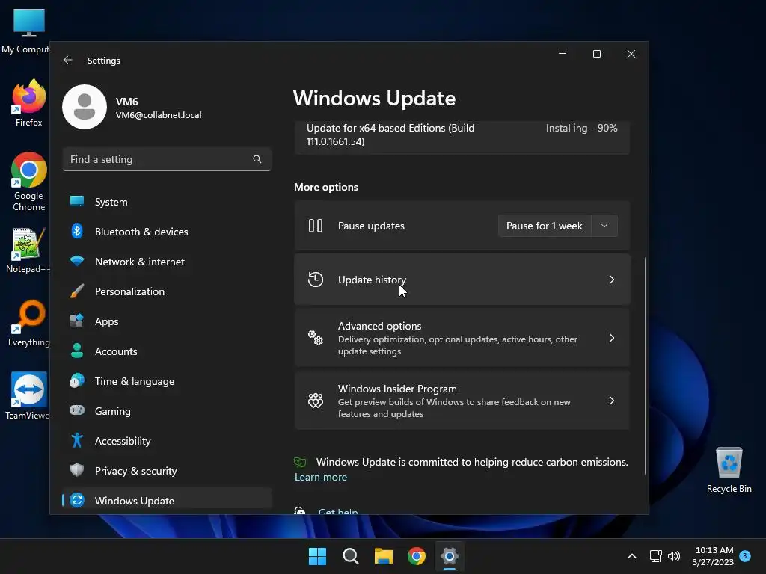The height and width of the screenshot is (574, 766).
Task: Click the Time & language clock icon
Action: [x=77, y=380]
